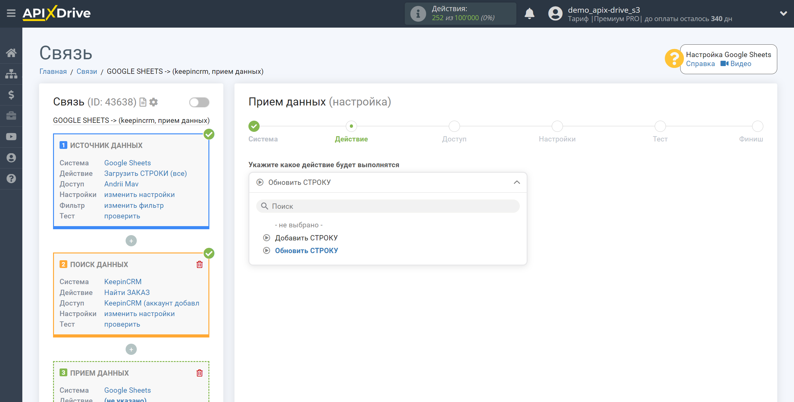
Task: Go to Финиш step
Action: point(758,126)
